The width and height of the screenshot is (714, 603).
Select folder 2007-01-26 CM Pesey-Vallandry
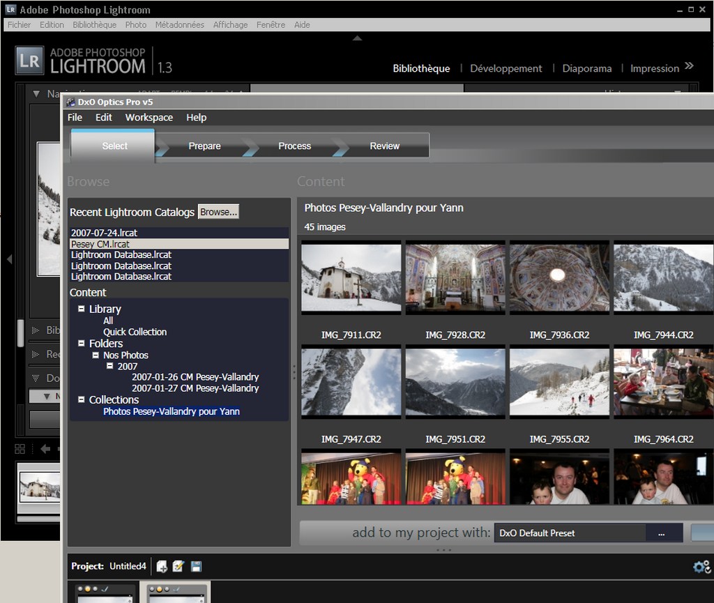195,377
